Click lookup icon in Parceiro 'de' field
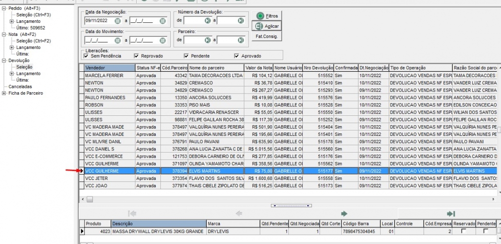The width and height of the screenshot is (501, 244). [x=207, y=40]
